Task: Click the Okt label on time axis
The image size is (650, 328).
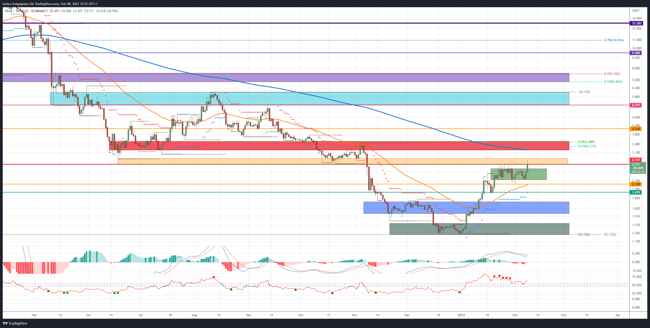Action: pos(301,315)
